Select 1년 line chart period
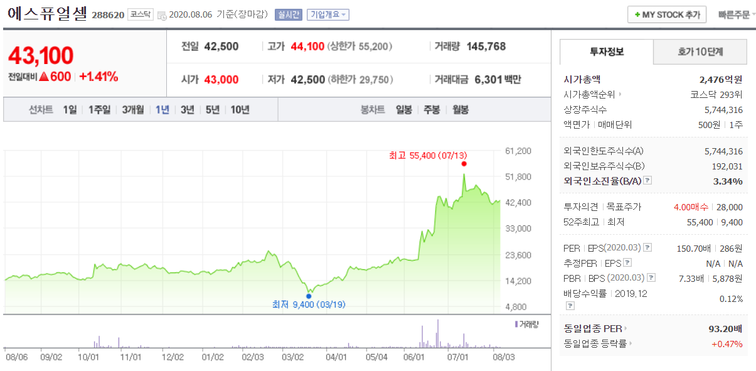756x371 pixels. (162, 110)
